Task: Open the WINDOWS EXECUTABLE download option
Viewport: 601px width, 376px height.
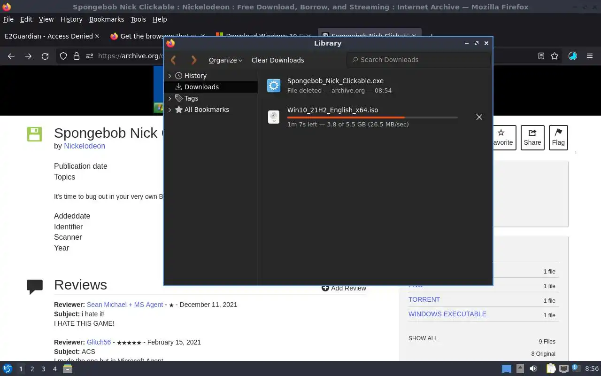Action: click(447, 314)
